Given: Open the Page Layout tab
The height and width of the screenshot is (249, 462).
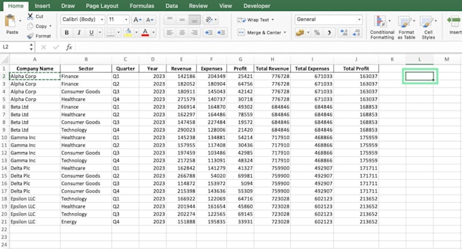Looking at the screenshot, I should tap(102, 6).
